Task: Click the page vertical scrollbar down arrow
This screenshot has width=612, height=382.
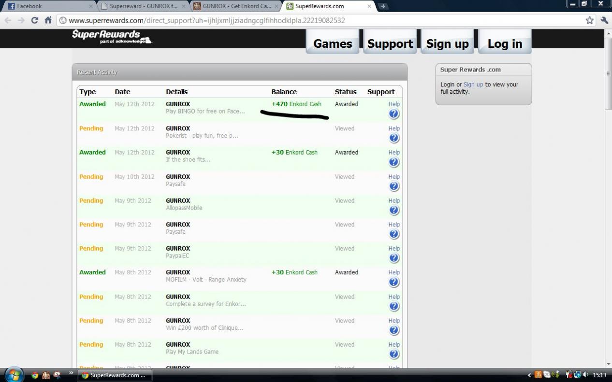Action: pos(608,364)
